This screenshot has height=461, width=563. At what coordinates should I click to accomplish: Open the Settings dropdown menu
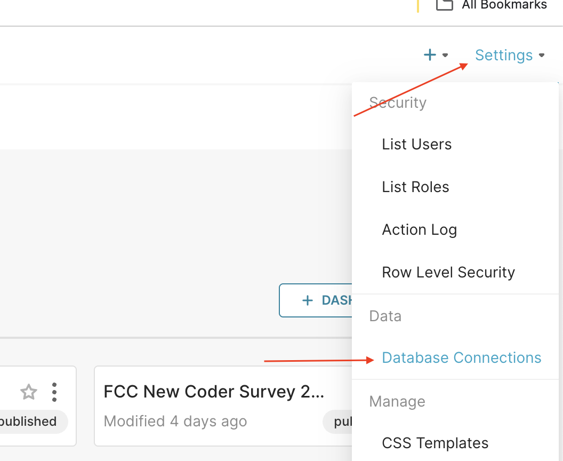(503, 55)
